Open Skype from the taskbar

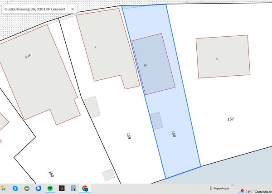(15, 188)
